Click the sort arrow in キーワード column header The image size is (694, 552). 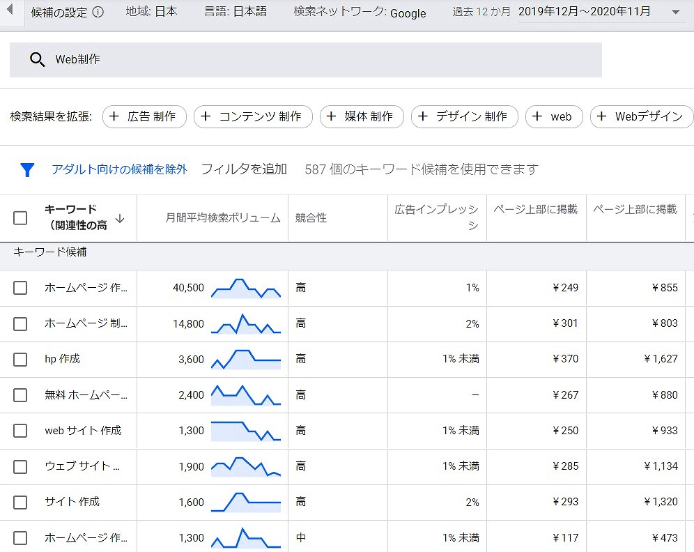[120, 218]
